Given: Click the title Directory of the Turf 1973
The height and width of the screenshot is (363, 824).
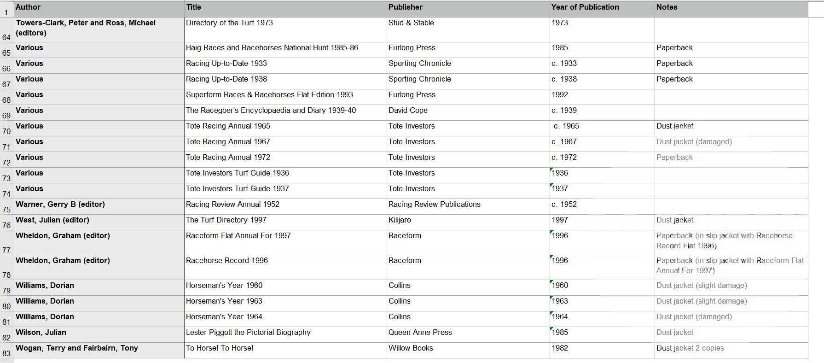Looking at the screenshot, I should point(286,30).
